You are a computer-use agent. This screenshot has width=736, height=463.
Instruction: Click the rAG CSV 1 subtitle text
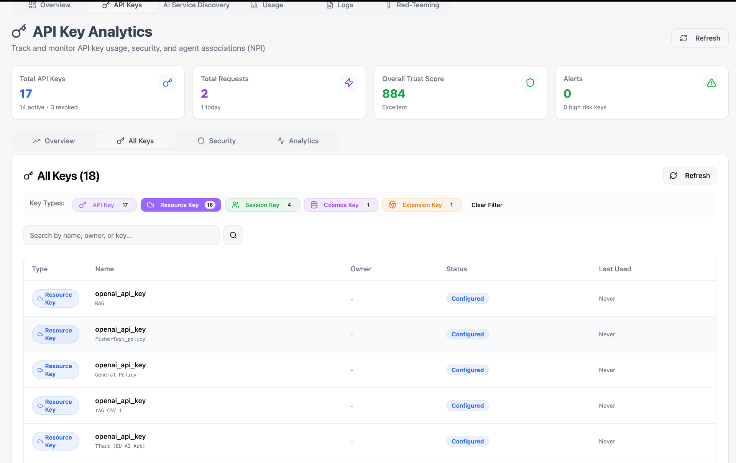108,411
